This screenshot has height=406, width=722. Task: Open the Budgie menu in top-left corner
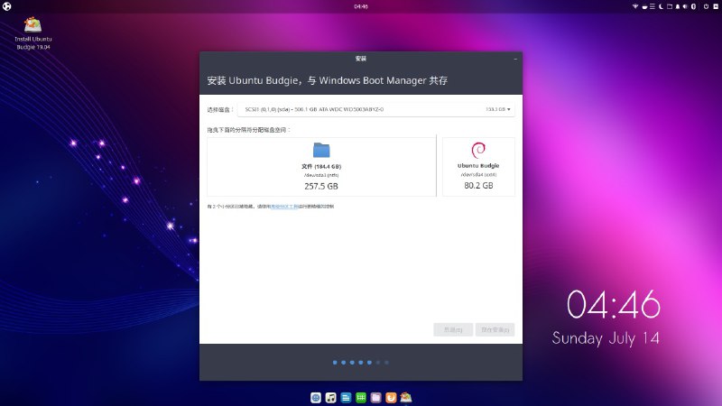point(6,6)
